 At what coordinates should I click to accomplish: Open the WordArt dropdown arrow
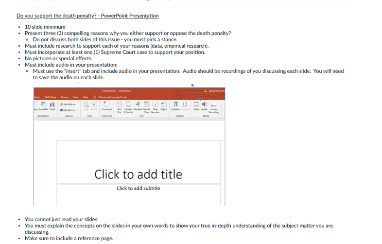point(138,112)
